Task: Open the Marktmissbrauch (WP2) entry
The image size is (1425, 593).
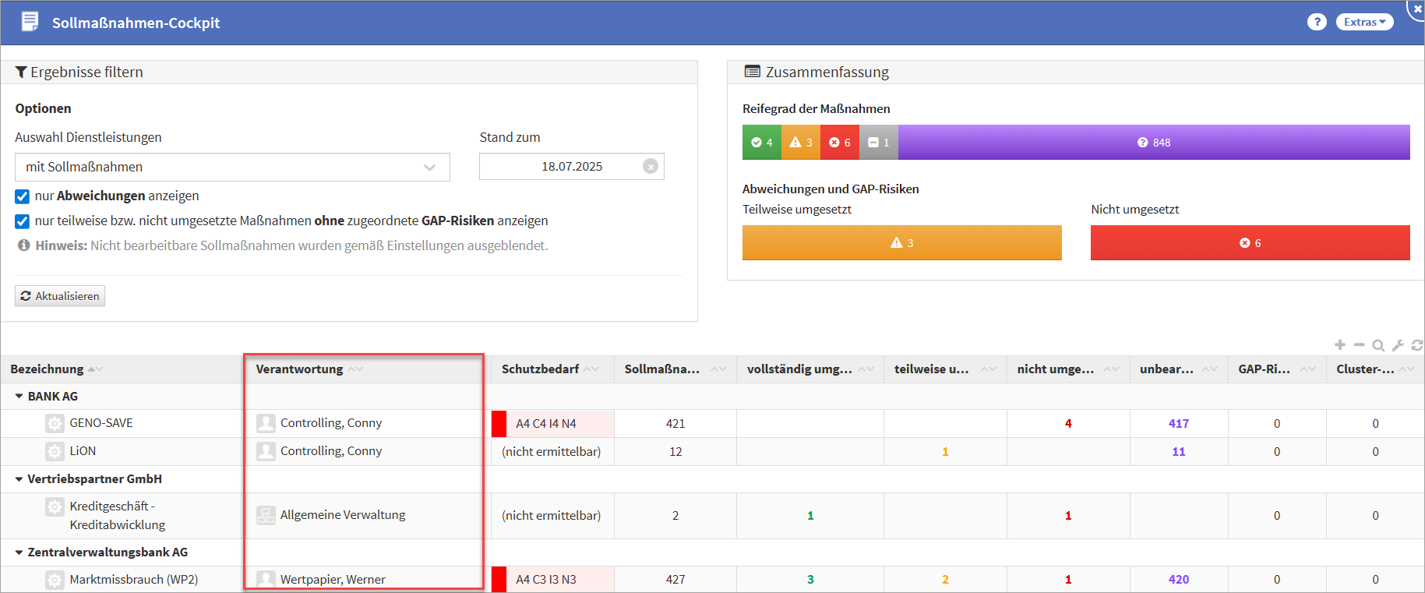Action: tap(134, 580)
